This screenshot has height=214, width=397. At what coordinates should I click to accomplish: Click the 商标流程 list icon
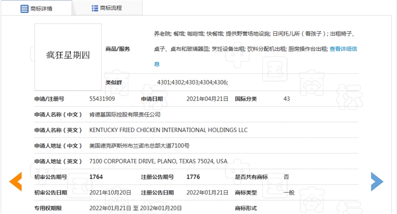[95, 8]
